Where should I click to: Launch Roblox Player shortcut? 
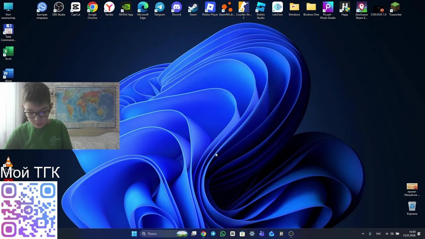pos(210,9)
